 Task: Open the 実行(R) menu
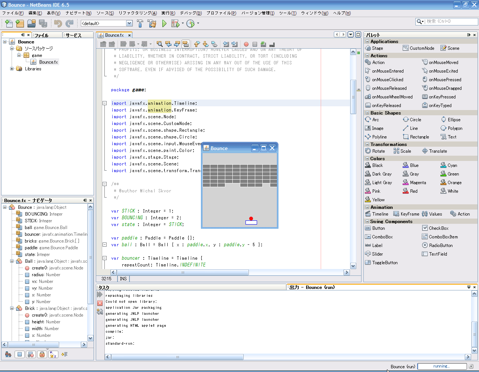[168, 13]
